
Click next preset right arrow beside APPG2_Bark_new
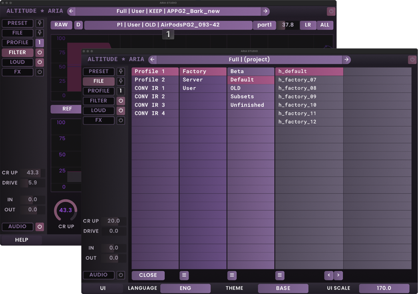pyautogui.click(x=265, y=11)
